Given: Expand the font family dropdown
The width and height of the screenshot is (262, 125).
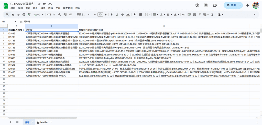Looking at the screenshot, I should pyautogui.click(x=83, y=15).
